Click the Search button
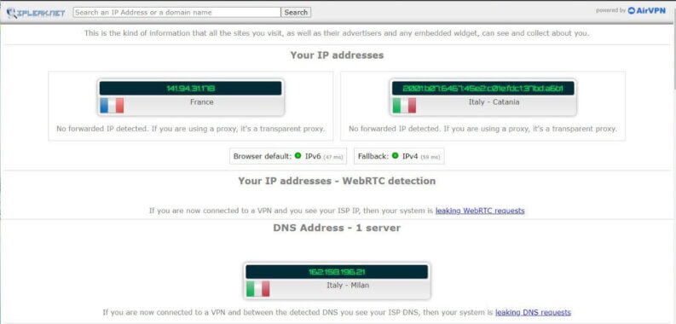The width and height of the screenshot is (676, 324). click(296, 13)
